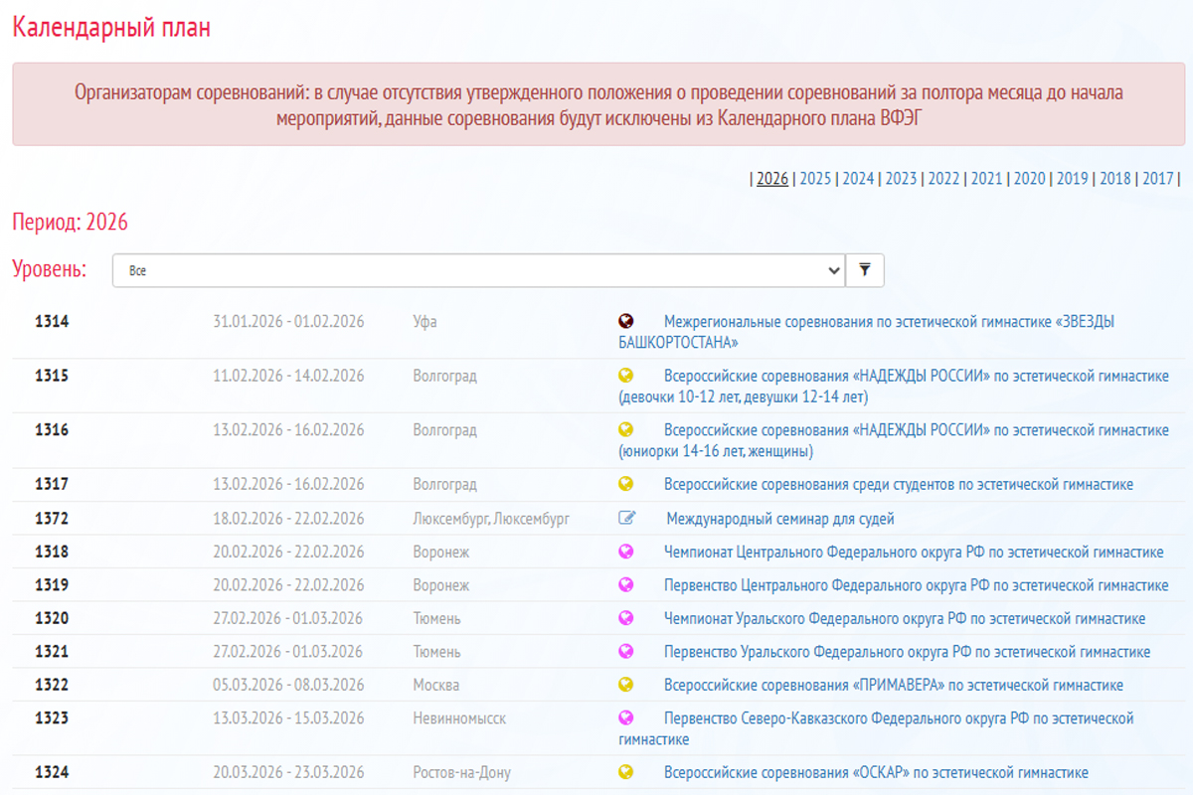1193x795 pixels.
Task: Select the 2022 year link
Action: click(x=943, y=179)
